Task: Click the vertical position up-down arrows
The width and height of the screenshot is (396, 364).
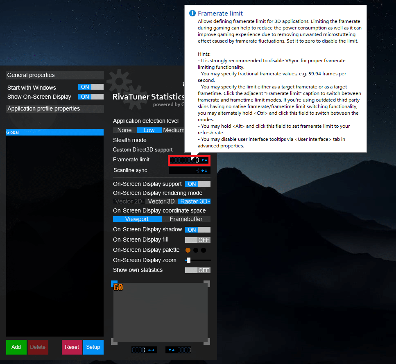Action: click(172, 350)
